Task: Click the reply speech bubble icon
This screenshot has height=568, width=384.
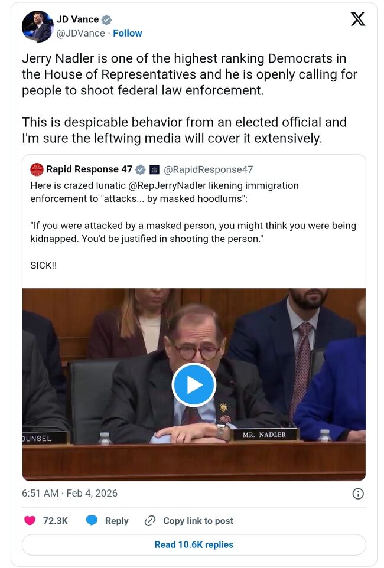Action: [x=92, y=521]
